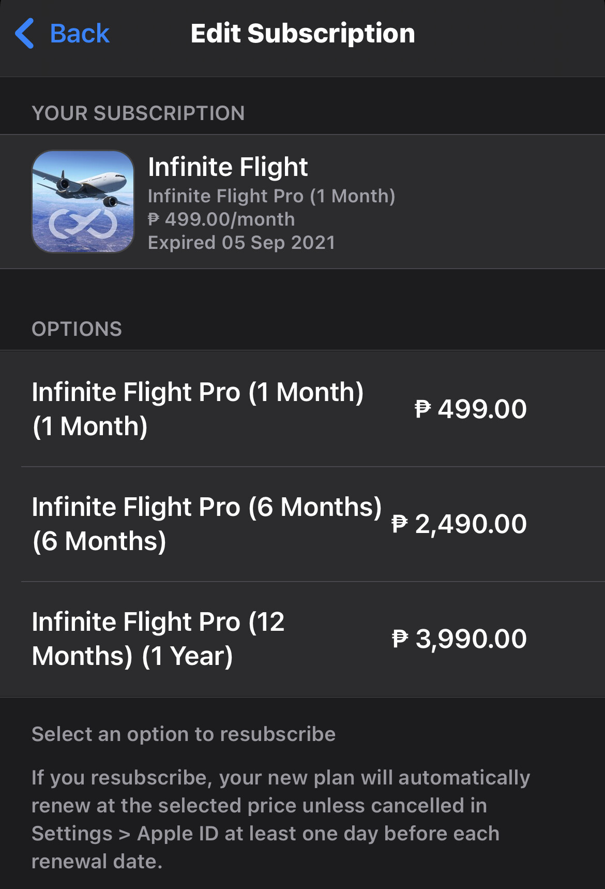Tap the Infinite Flight app icon
The height and width of the screenshot is (889, 605).
coord(83,202)
